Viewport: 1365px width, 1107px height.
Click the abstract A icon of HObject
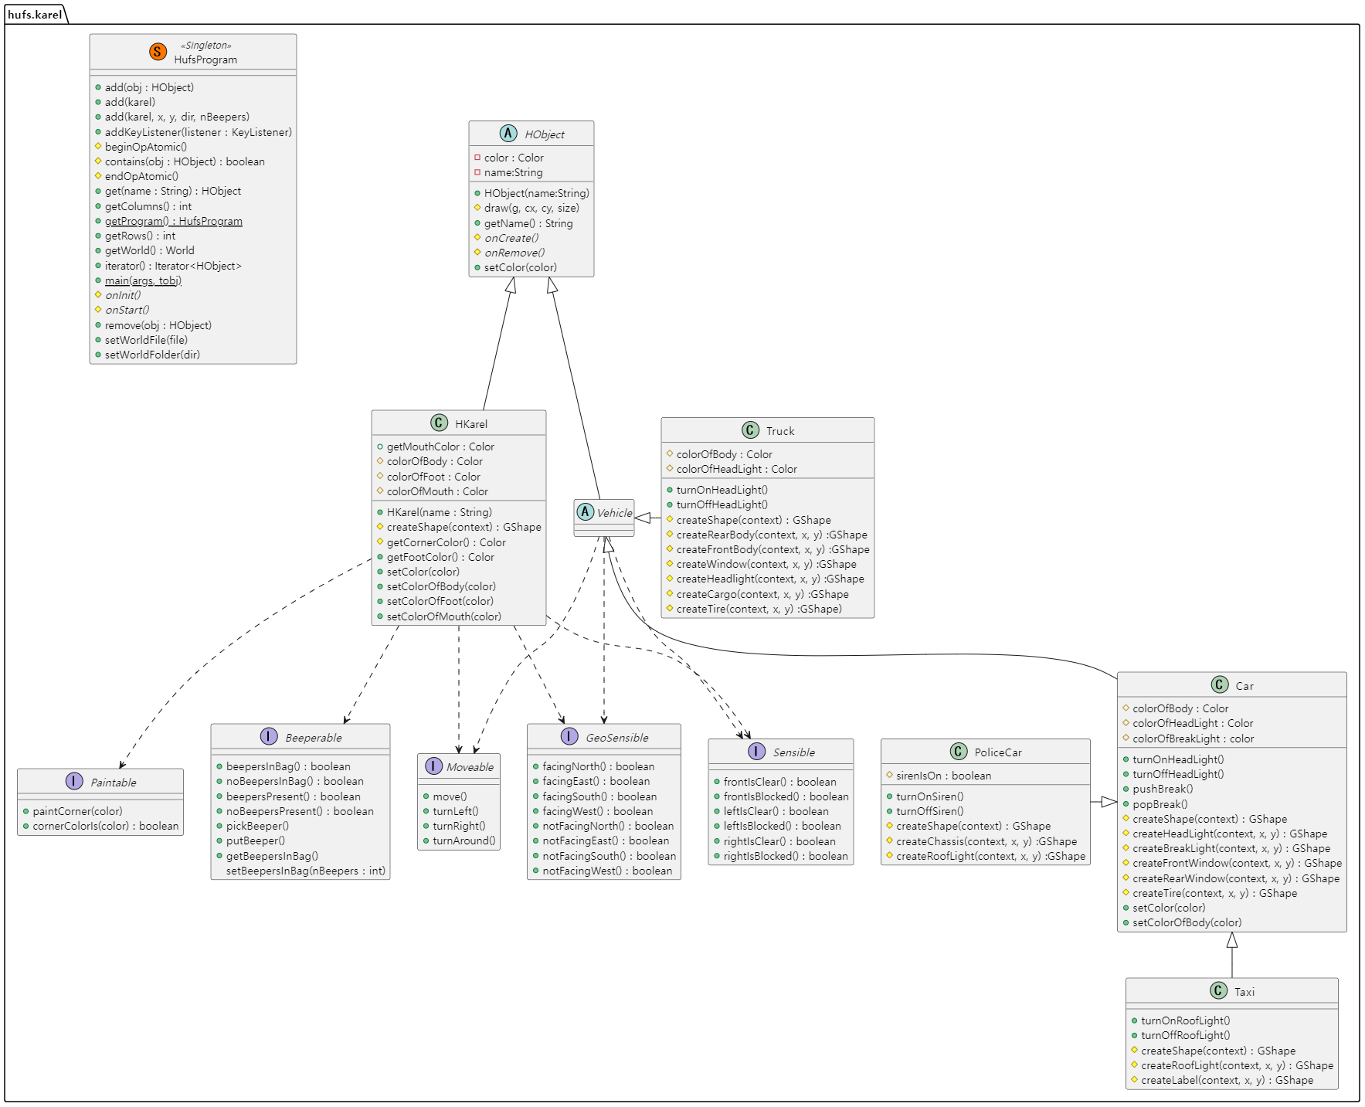508,133
